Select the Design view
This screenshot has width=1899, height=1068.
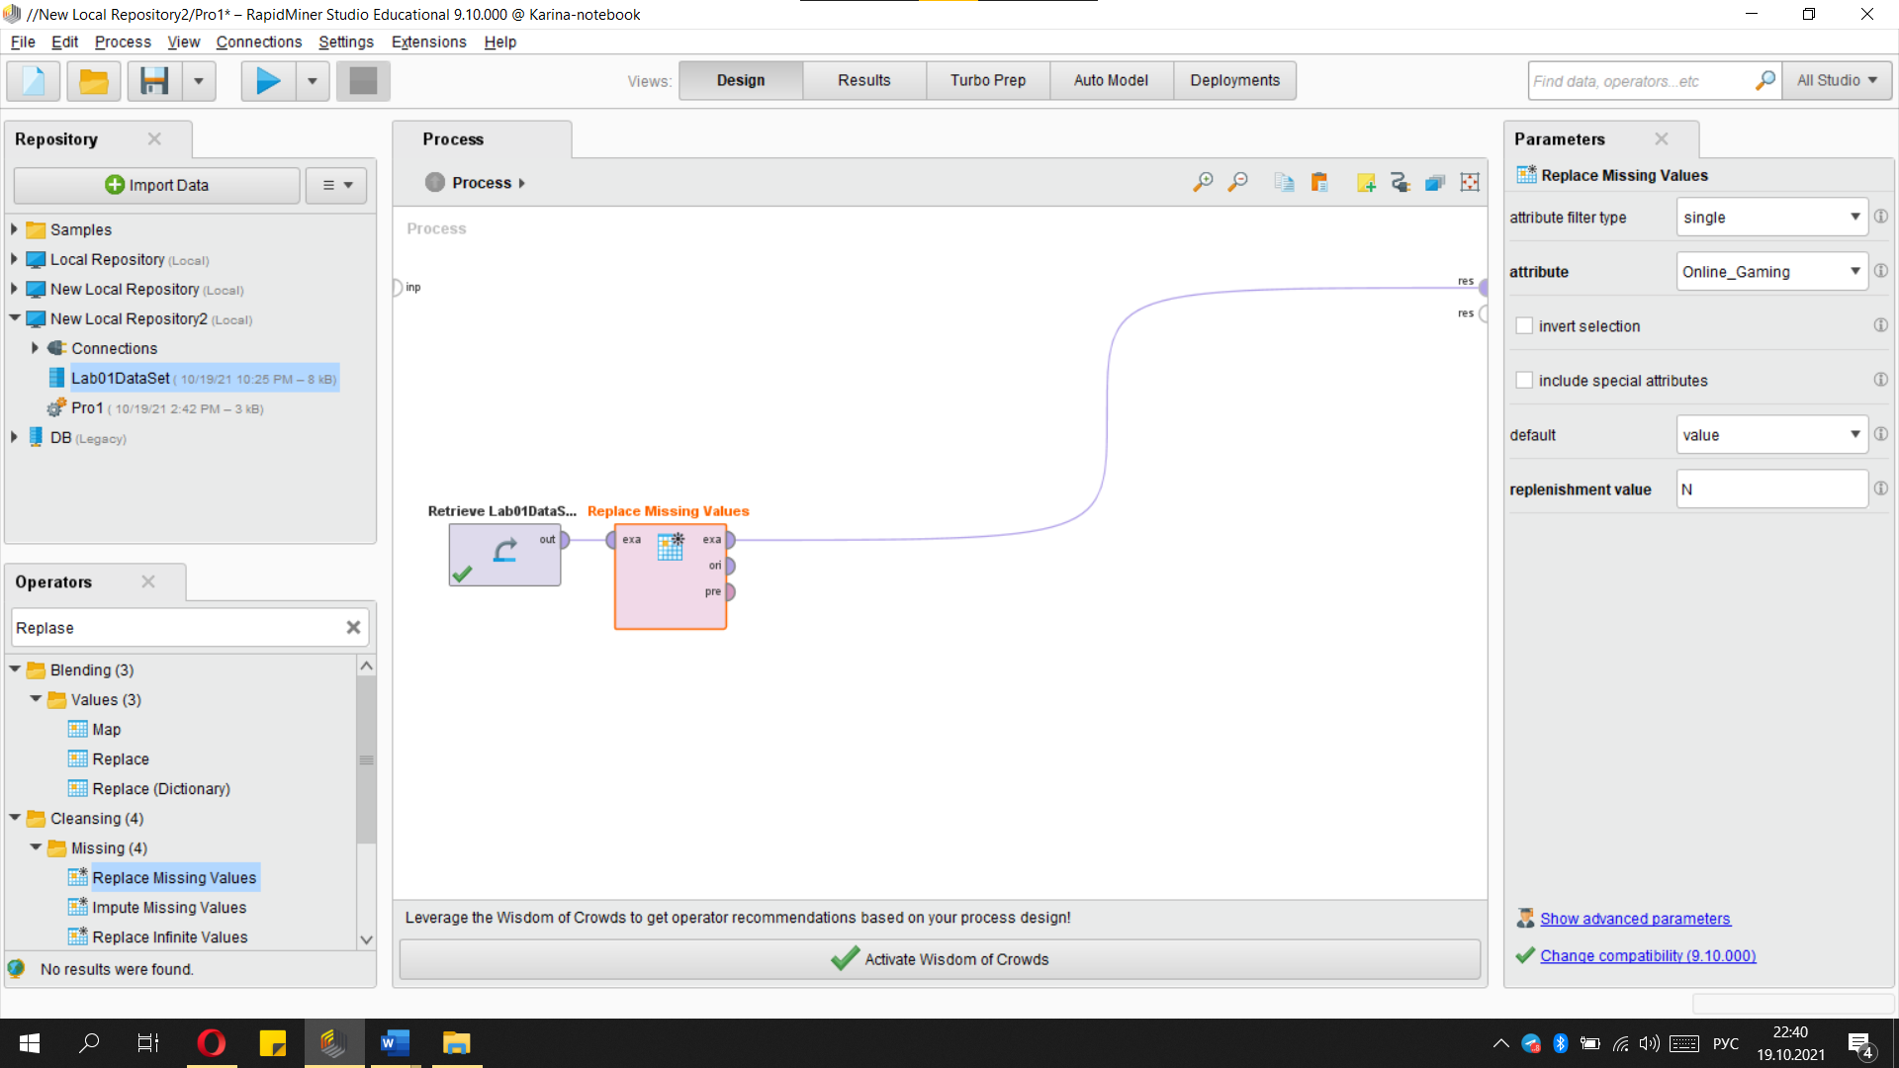point(741,80)
